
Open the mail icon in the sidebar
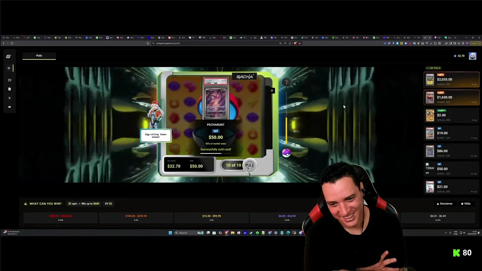pos(9,80)
